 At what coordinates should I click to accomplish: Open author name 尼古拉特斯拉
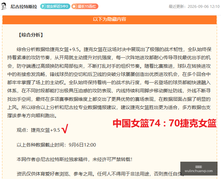(x=24, y=7)
